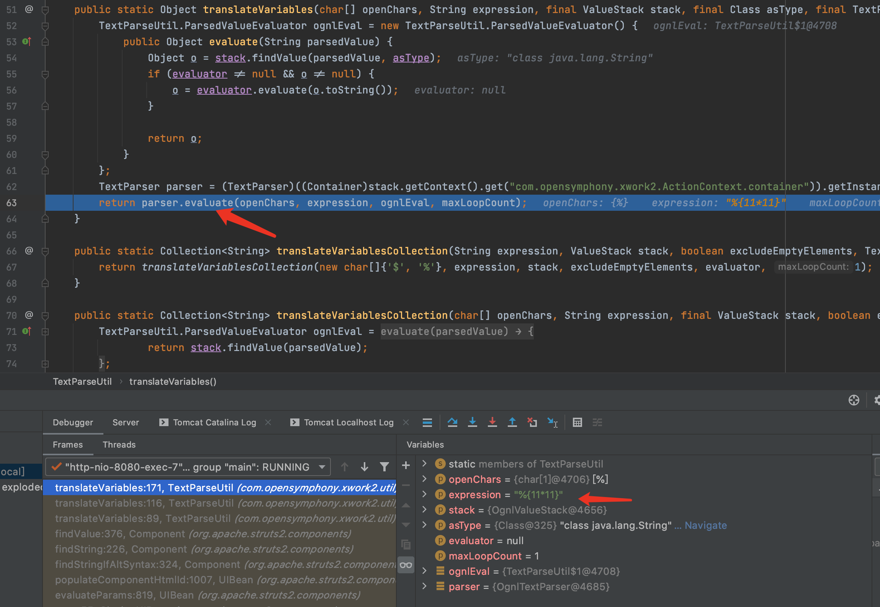The image size is (880, 607).
Task: Open thread selector http-nio-8080-exec-7 dropdown
Action: click(x=188, y=467)
